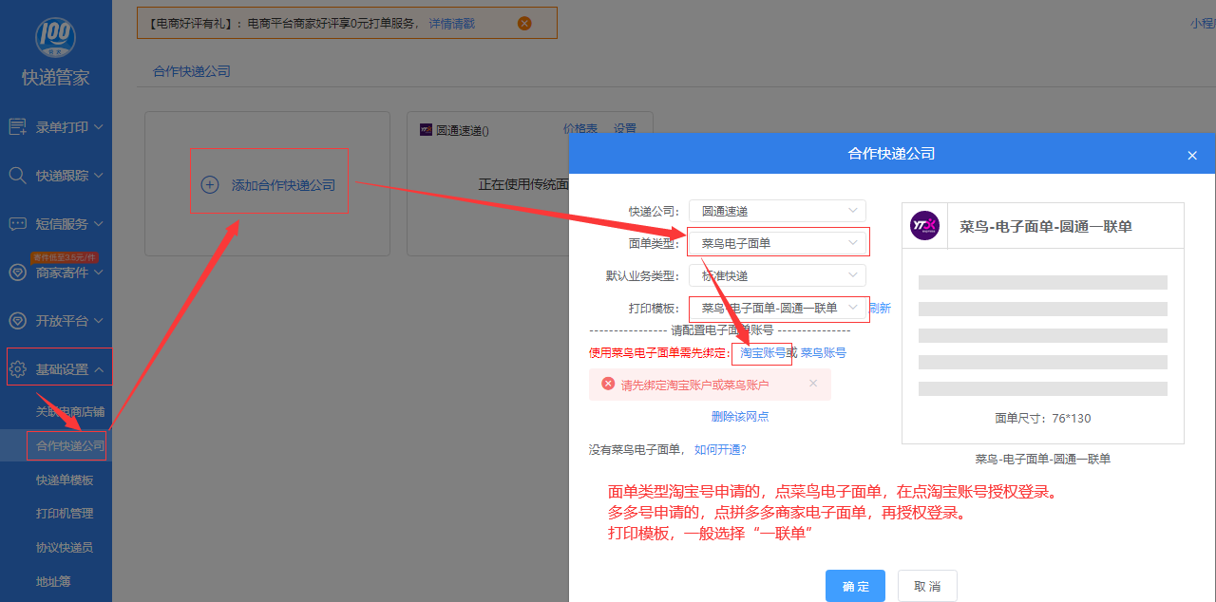Open 关联电商店铺 in the sidebar
Screen dimensions: 1216x602
pyautogui.click(x=70, y=412)
